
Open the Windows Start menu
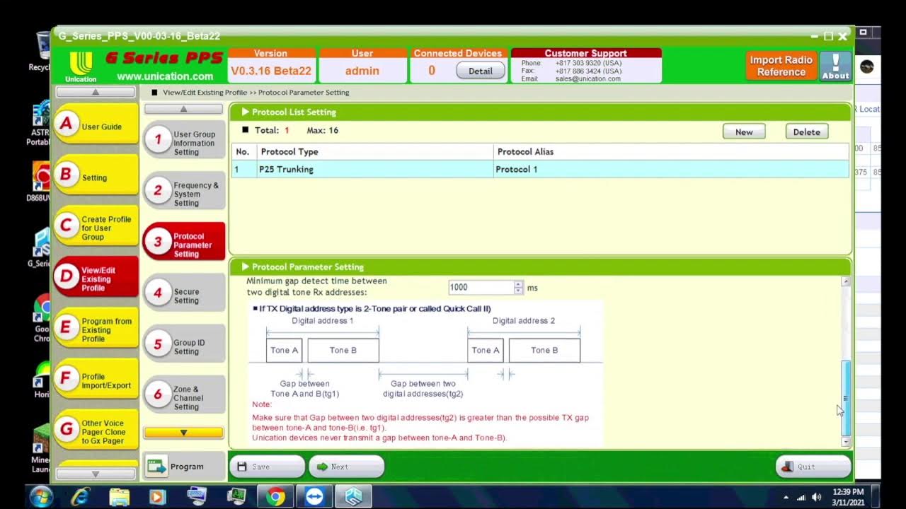(x=40, y=496)
